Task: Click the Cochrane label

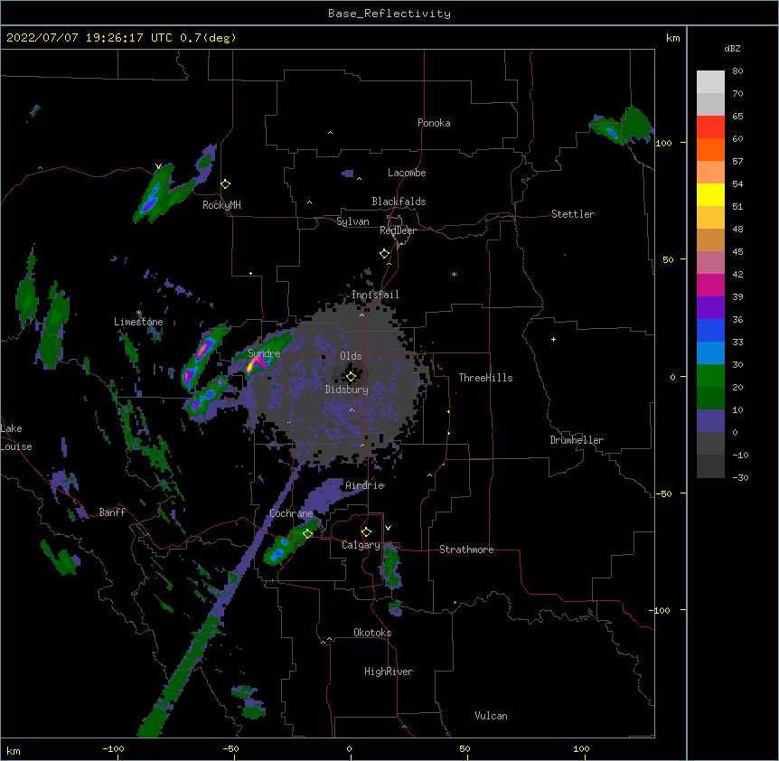Action: [291, 513]
